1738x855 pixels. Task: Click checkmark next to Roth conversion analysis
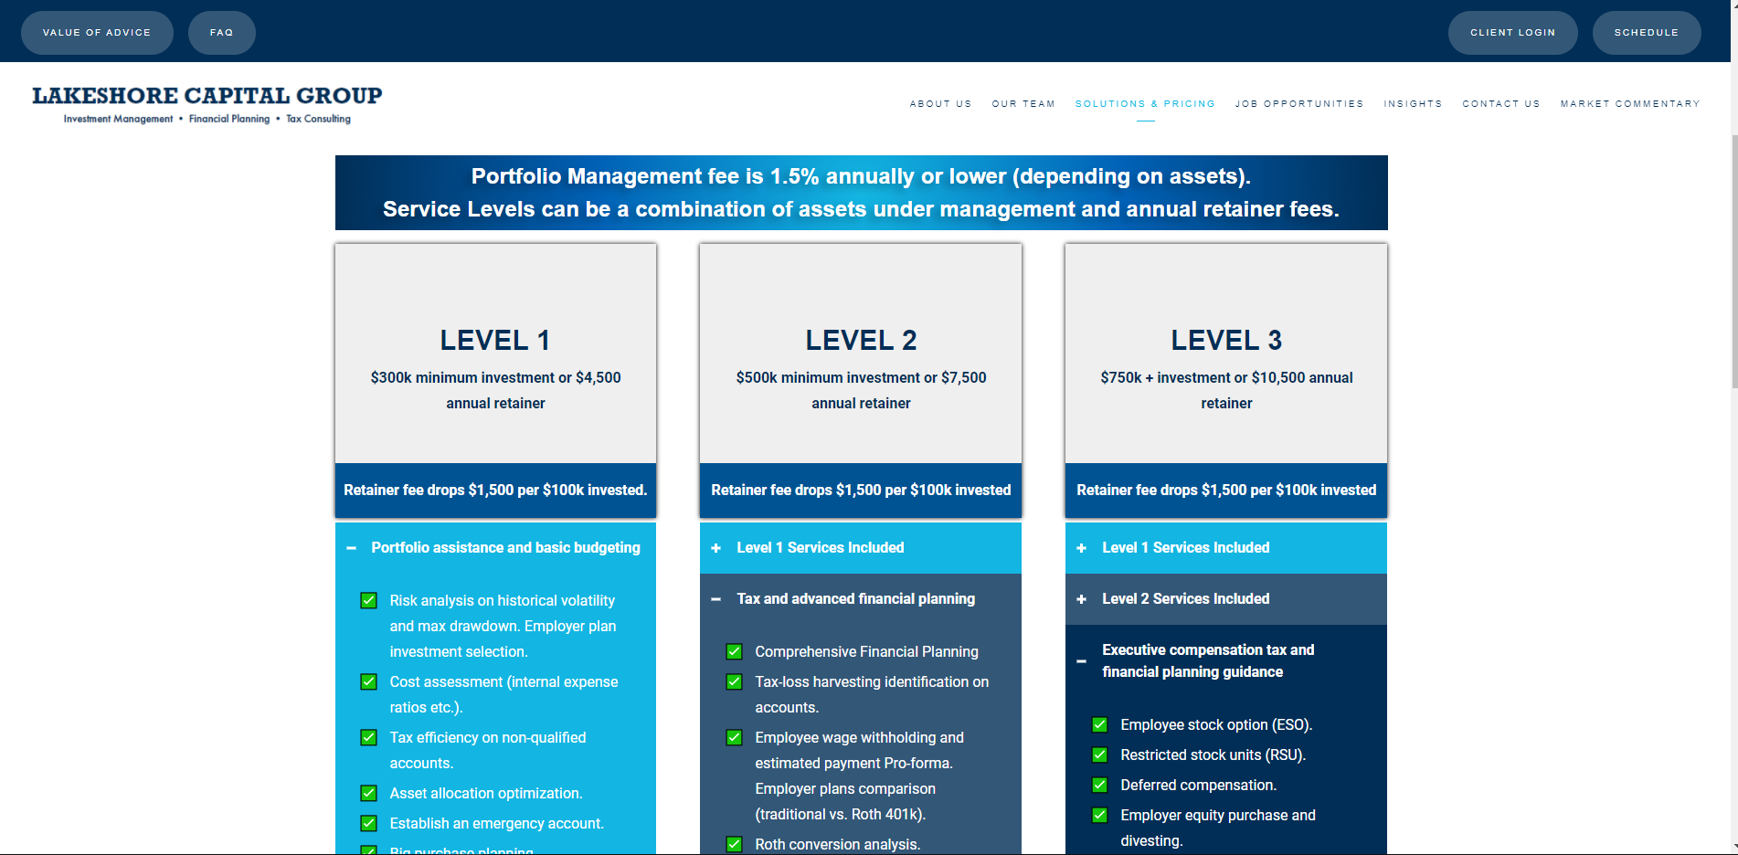[735, 844]
